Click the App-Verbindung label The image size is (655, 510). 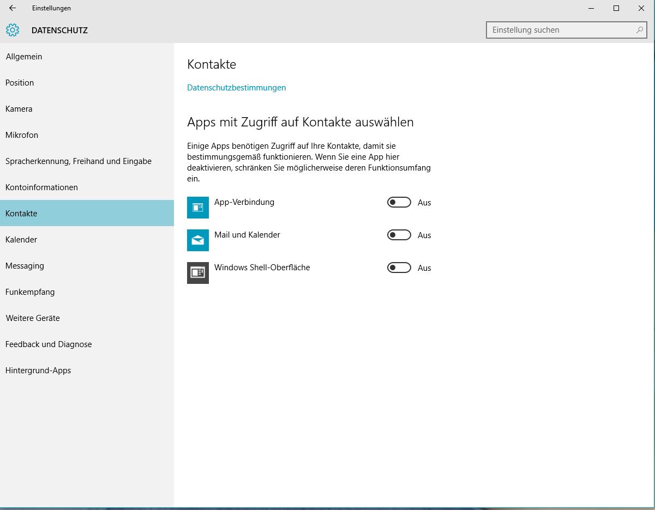[x=244, y=202]
